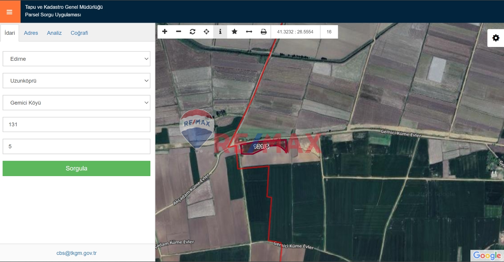Click the cbs@tkgm.gov.tr email link
The width and height of the screenshot is (504, 262).
(76, 253)
